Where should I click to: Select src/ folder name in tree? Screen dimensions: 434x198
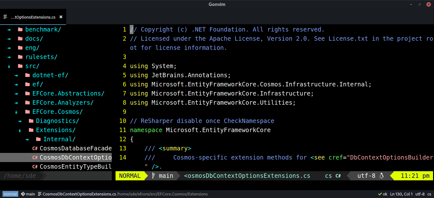33,66
